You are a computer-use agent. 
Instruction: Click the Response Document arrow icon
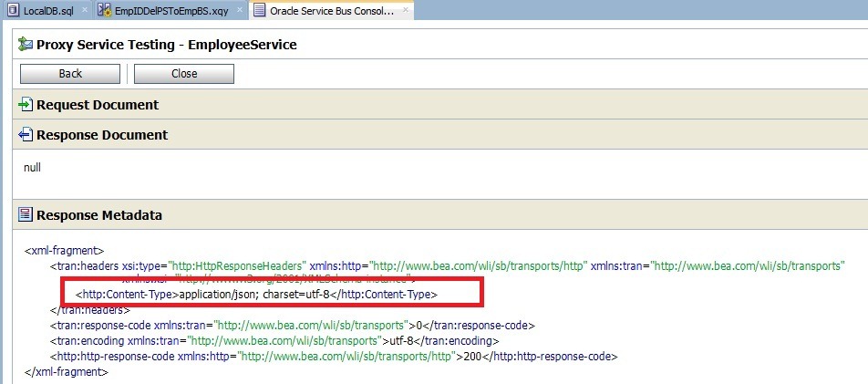pyautogui.click(x=26, y=135)
